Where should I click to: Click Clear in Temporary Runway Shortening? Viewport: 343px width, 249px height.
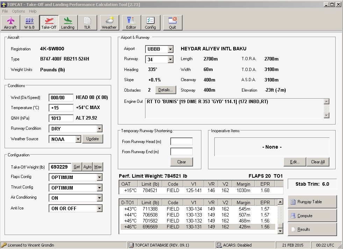point(181,162)
